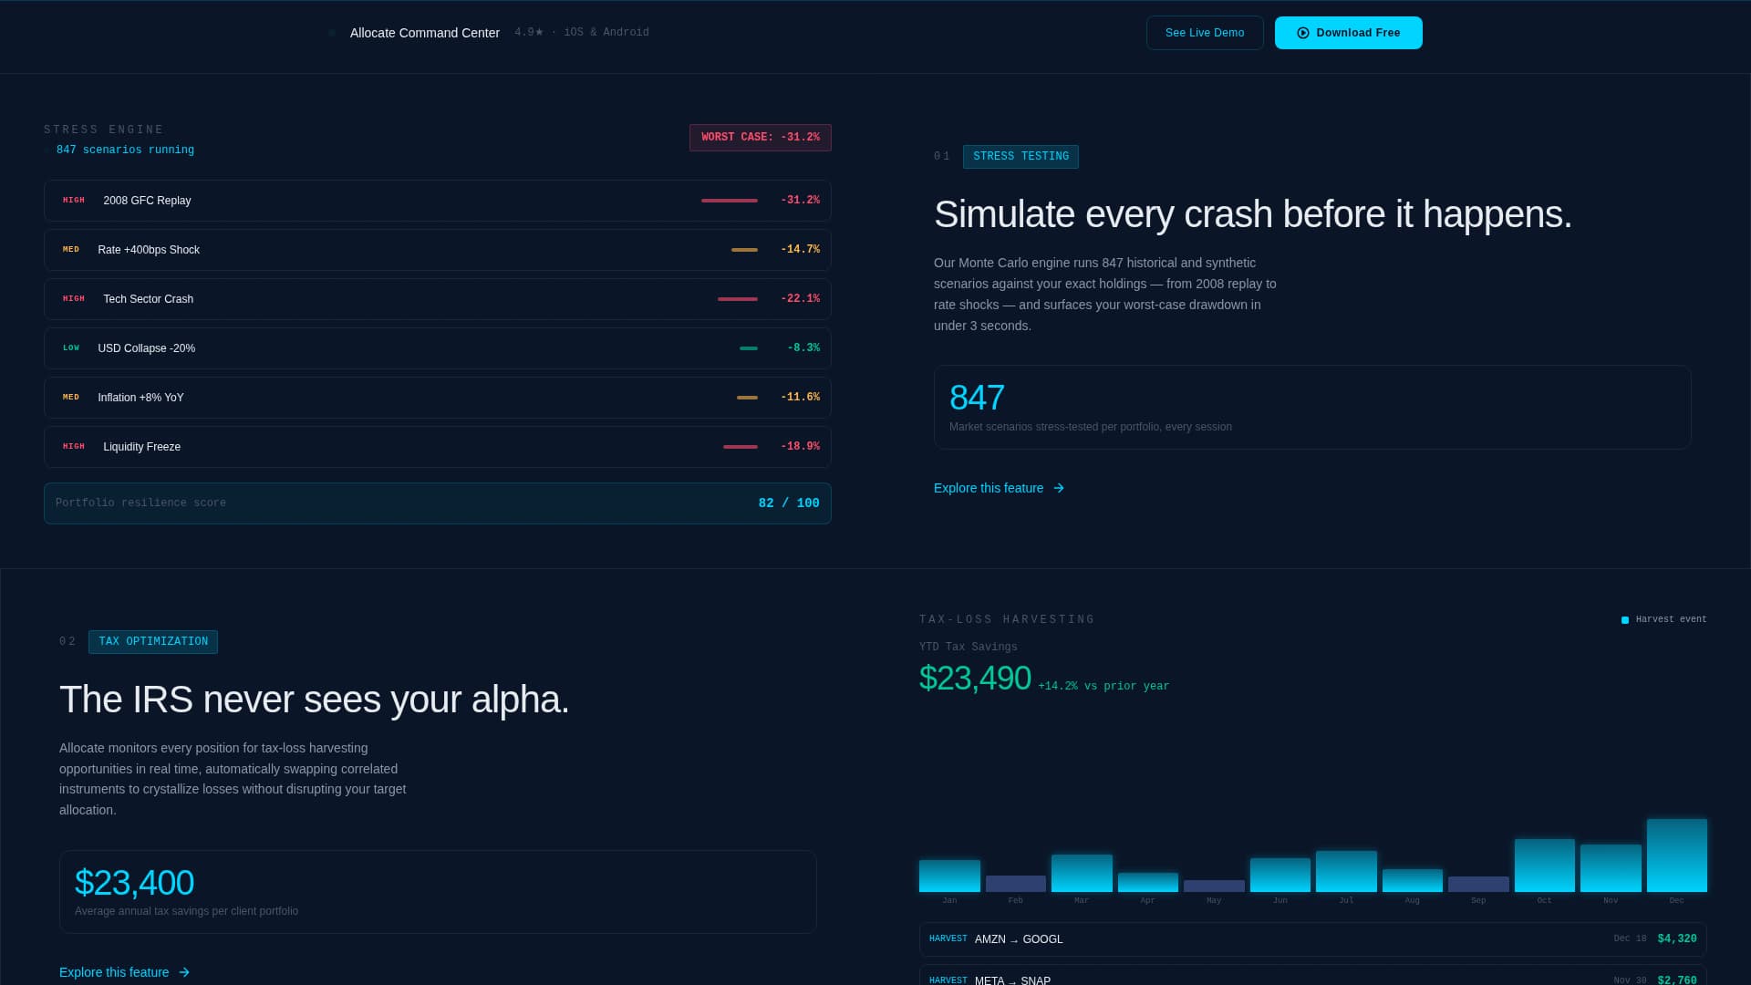Select the Tech Sector Crash scenario row
The width and height of the screenshot is (1751, 985).
438,299
